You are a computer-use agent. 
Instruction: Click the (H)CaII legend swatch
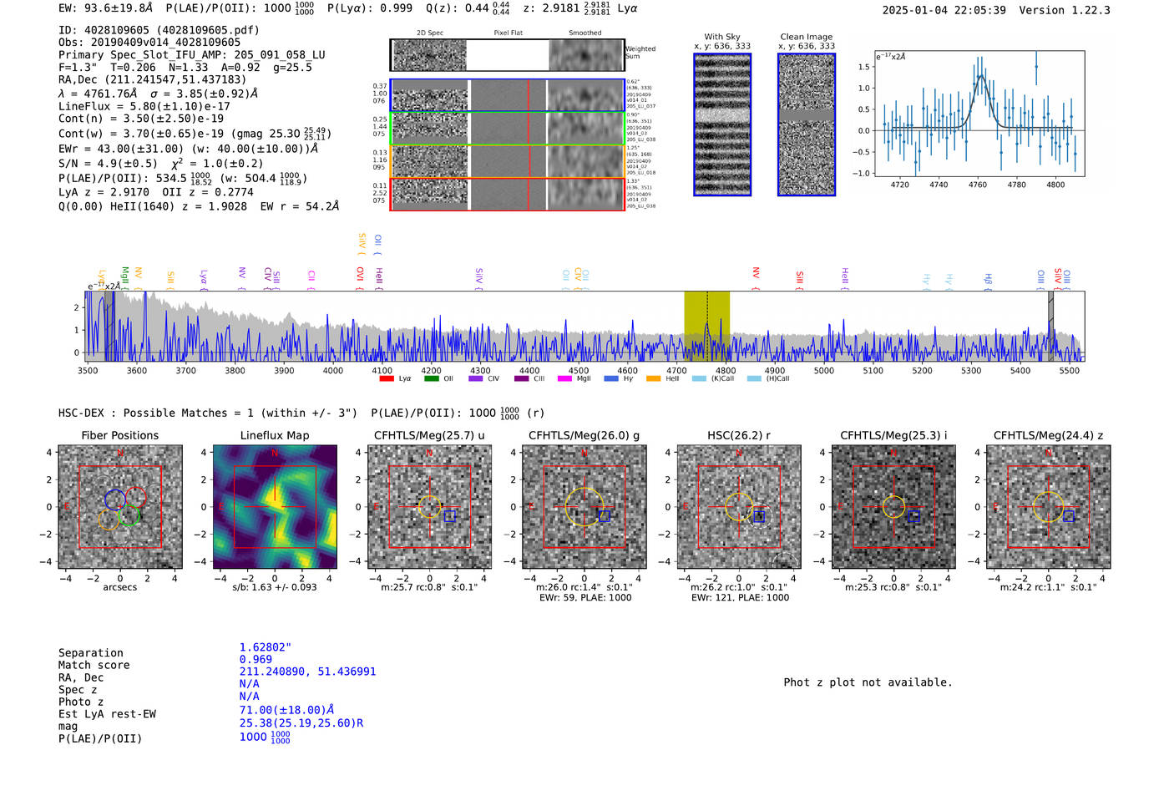pyautogui.click(x=754, y=378)
